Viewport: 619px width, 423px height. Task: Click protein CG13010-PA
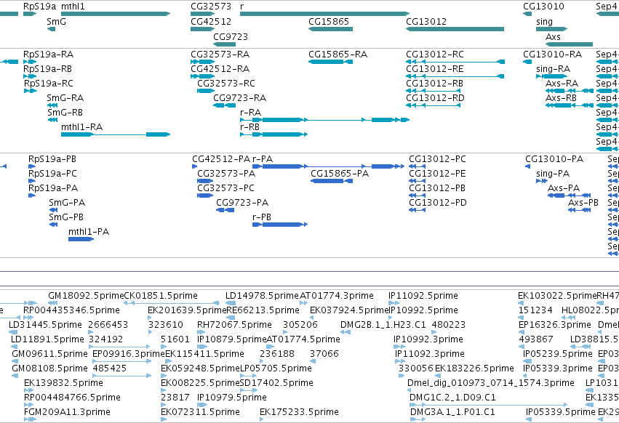pos(528,166)
